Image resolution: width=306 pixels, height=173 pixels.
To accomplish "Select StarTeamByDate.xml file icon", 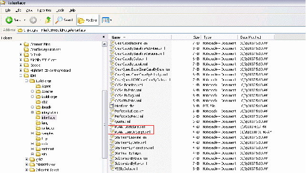I will coord(112,142).
